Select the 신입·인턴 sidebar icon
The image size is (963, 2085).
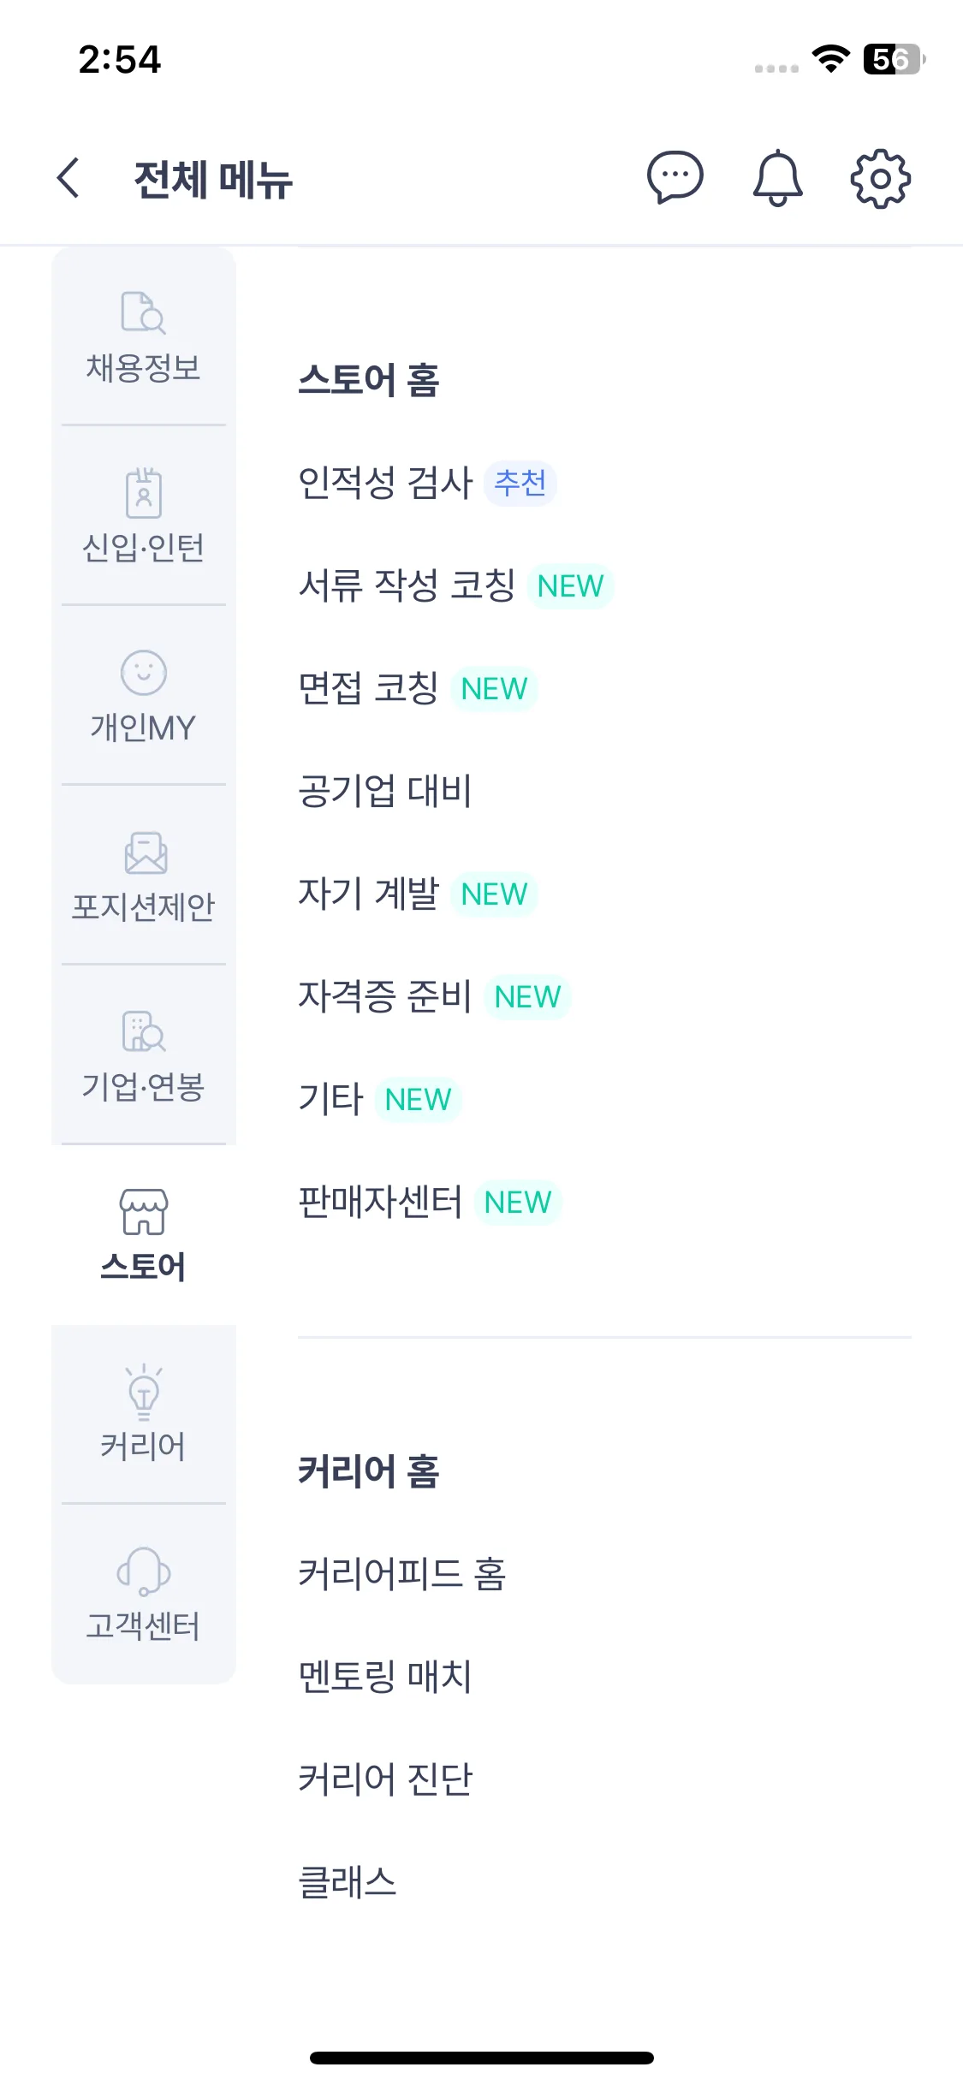[x=143, y=493]
